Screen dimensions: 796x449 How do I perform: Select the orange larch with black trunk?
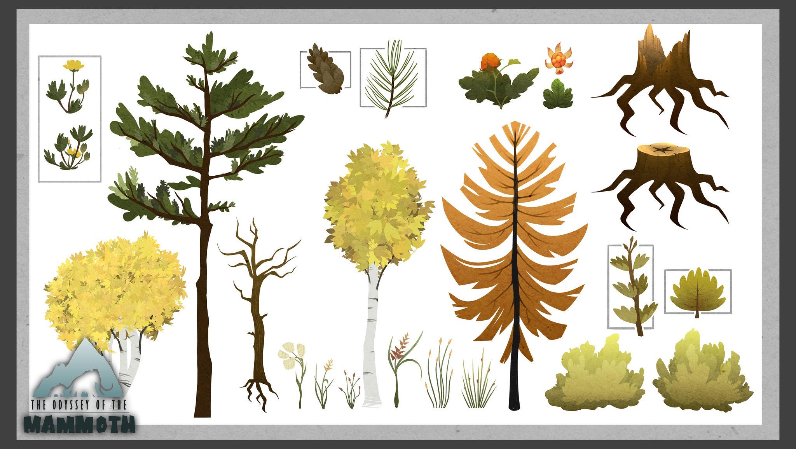click(x=514, y=266)
